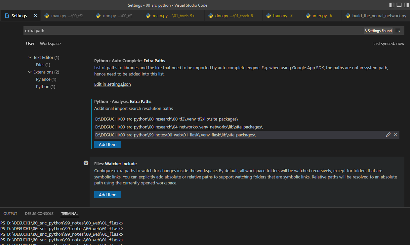
Task: Add Item to Files Watcher Include
Action: click(107, 195)
